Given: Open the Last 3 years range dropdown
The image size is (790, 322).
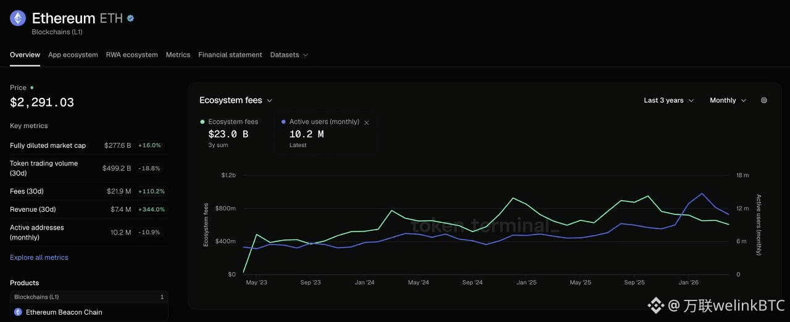Looking at the screenshot, I should click(x=668, y=100).
